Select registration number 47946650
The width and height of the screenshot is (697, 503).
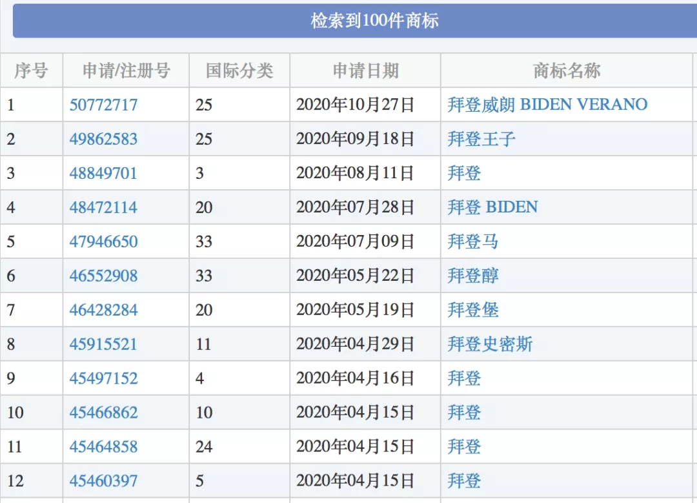(x=103, y=242)
